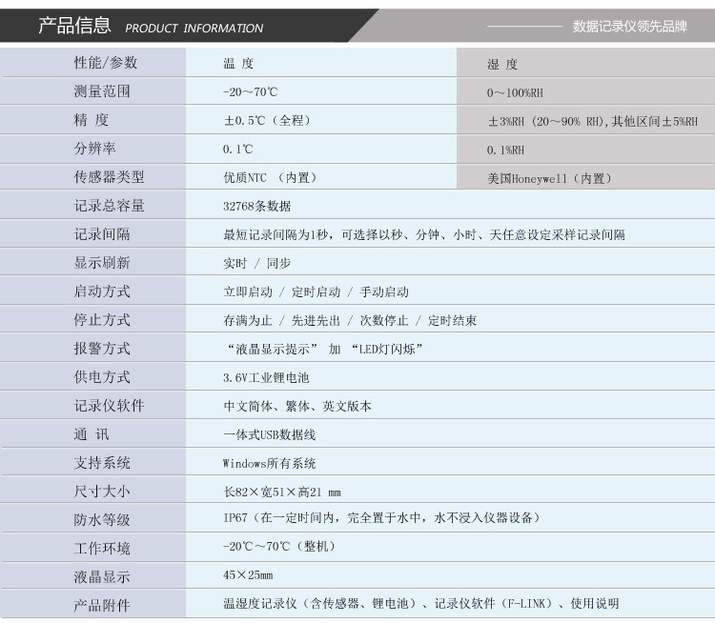Click the humidity resolution 0.1%RH value
715x623 pixels.
pyautogui.click(x=506, y=150)
